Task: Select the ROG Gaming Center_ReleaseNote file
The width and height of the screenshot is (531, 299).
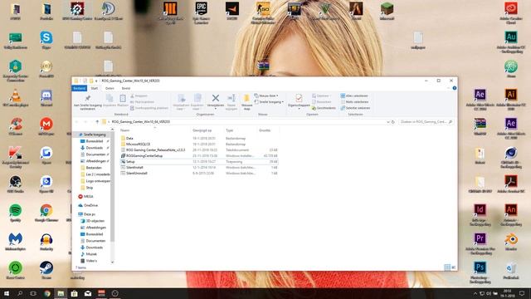Action: pyautogui.click(x=199, y=149)
